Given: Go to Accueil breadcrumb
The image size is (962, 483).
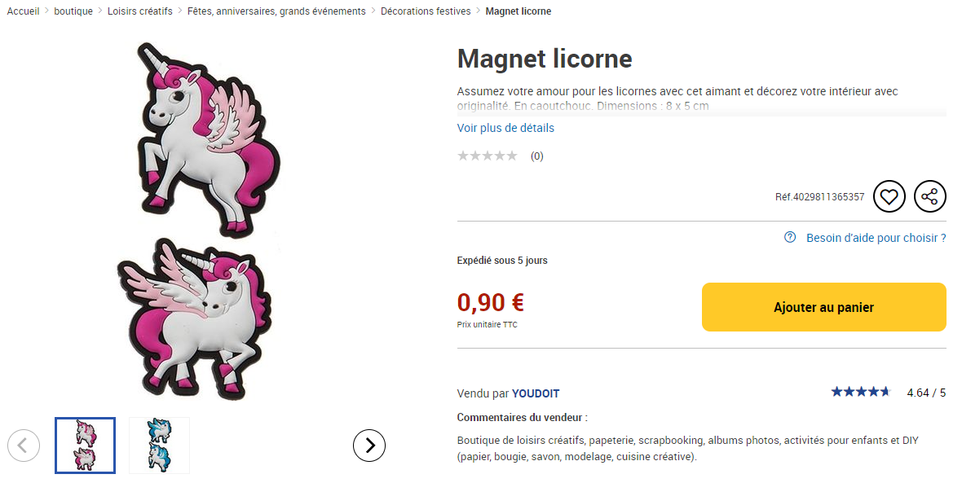Looking at the screenshot, I should [24, 11].
